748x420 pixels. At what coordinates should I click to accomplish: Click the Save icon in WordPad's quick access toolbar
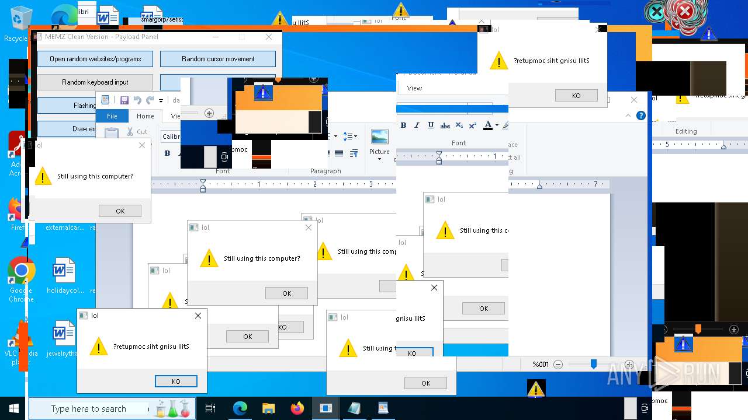[x=124, y=100]
